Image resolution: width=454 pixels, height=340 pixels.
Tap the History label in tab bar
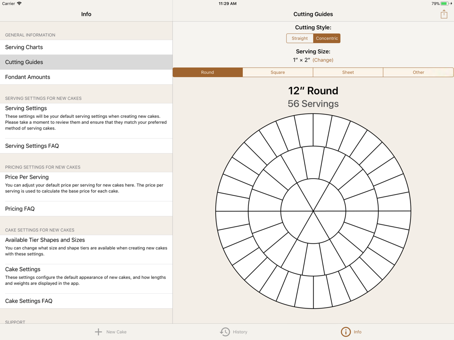[x=240, y=332]
